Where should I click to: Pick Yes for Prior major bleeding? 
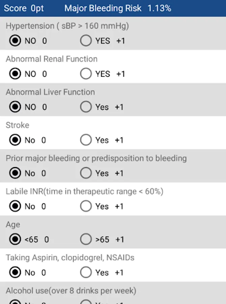86,173
